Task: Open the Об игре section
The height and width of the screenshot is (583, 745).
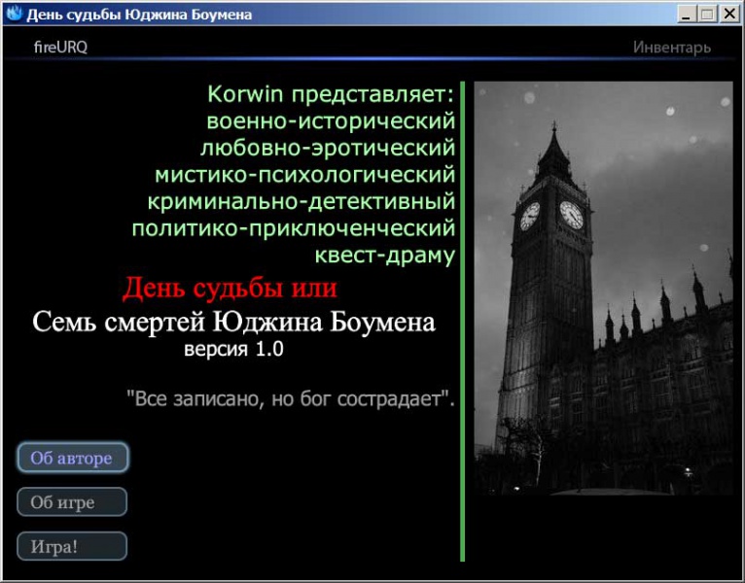Action: pos(72,502)
